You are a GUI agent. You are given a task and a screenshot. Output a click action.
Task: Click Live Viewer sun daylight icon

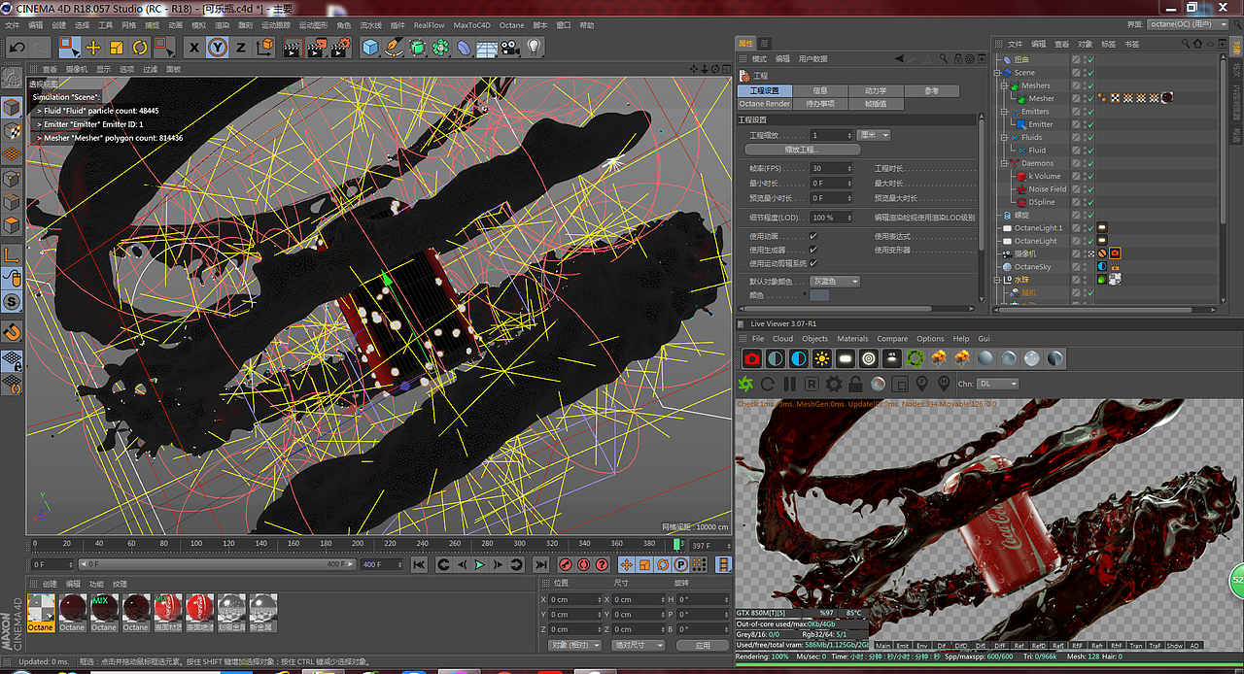click(x=822, y=358)
